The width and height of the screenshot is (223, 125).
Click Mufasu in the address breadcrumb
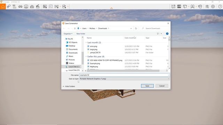coord(92,28)
